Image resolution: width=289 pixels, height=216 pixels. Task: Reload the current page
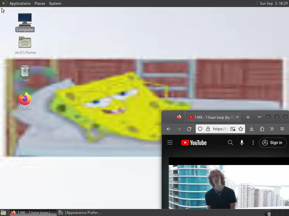(x=189, y=129)
